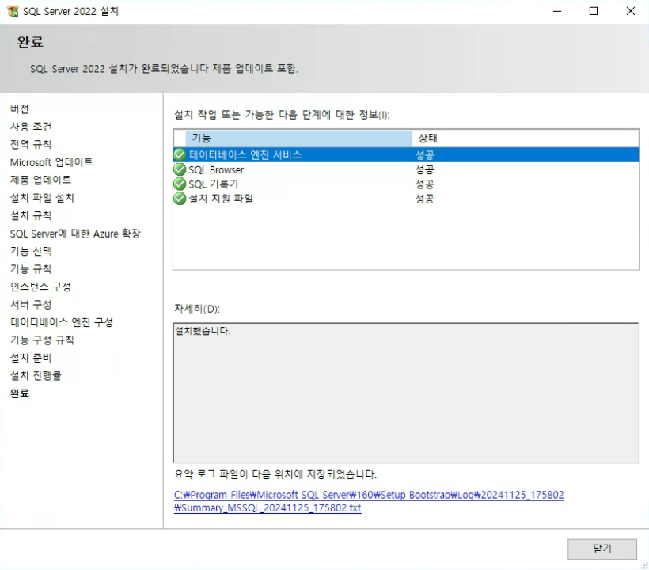Click the 인스턴스 구성 step

40,287
